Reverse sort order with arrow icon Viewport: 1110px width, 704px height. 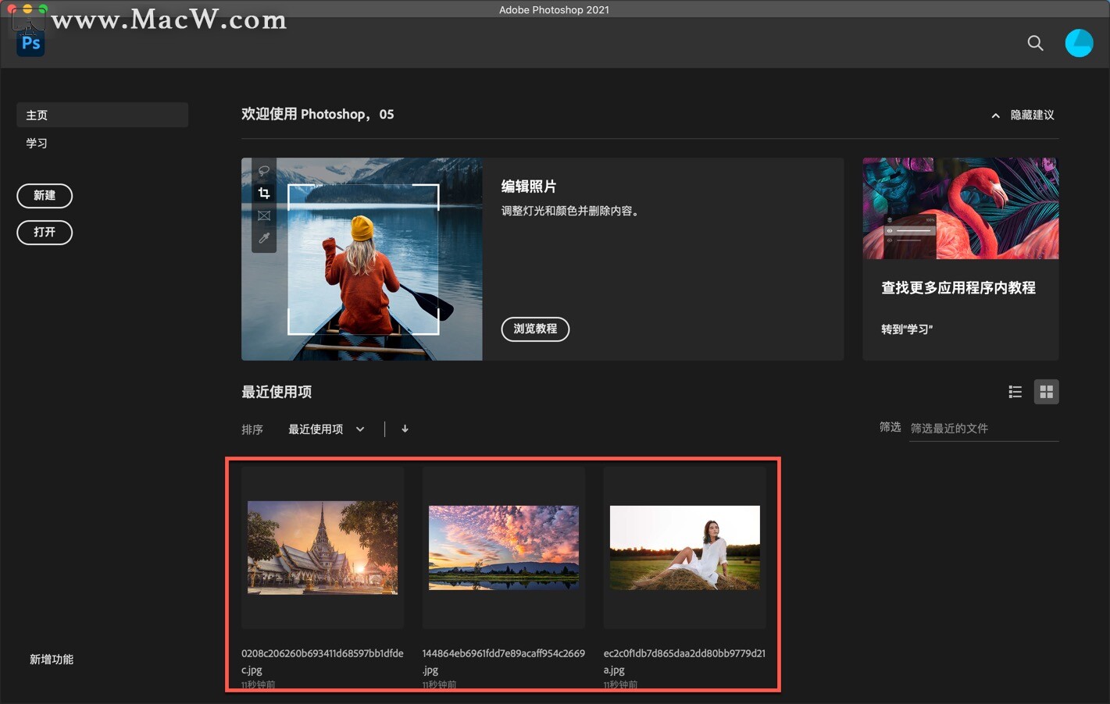405,428
